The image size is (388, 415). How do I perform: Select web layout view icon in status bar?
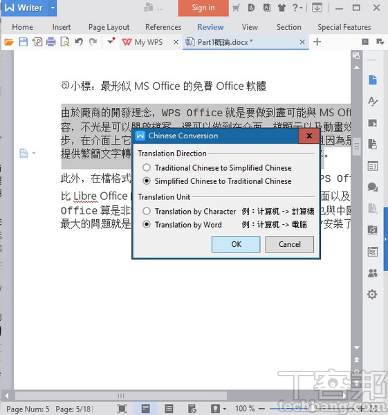pos(192,408)
